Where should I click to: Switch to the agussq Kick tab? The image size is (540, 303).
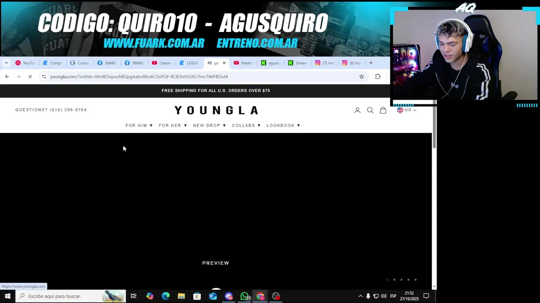pos(270,63)
